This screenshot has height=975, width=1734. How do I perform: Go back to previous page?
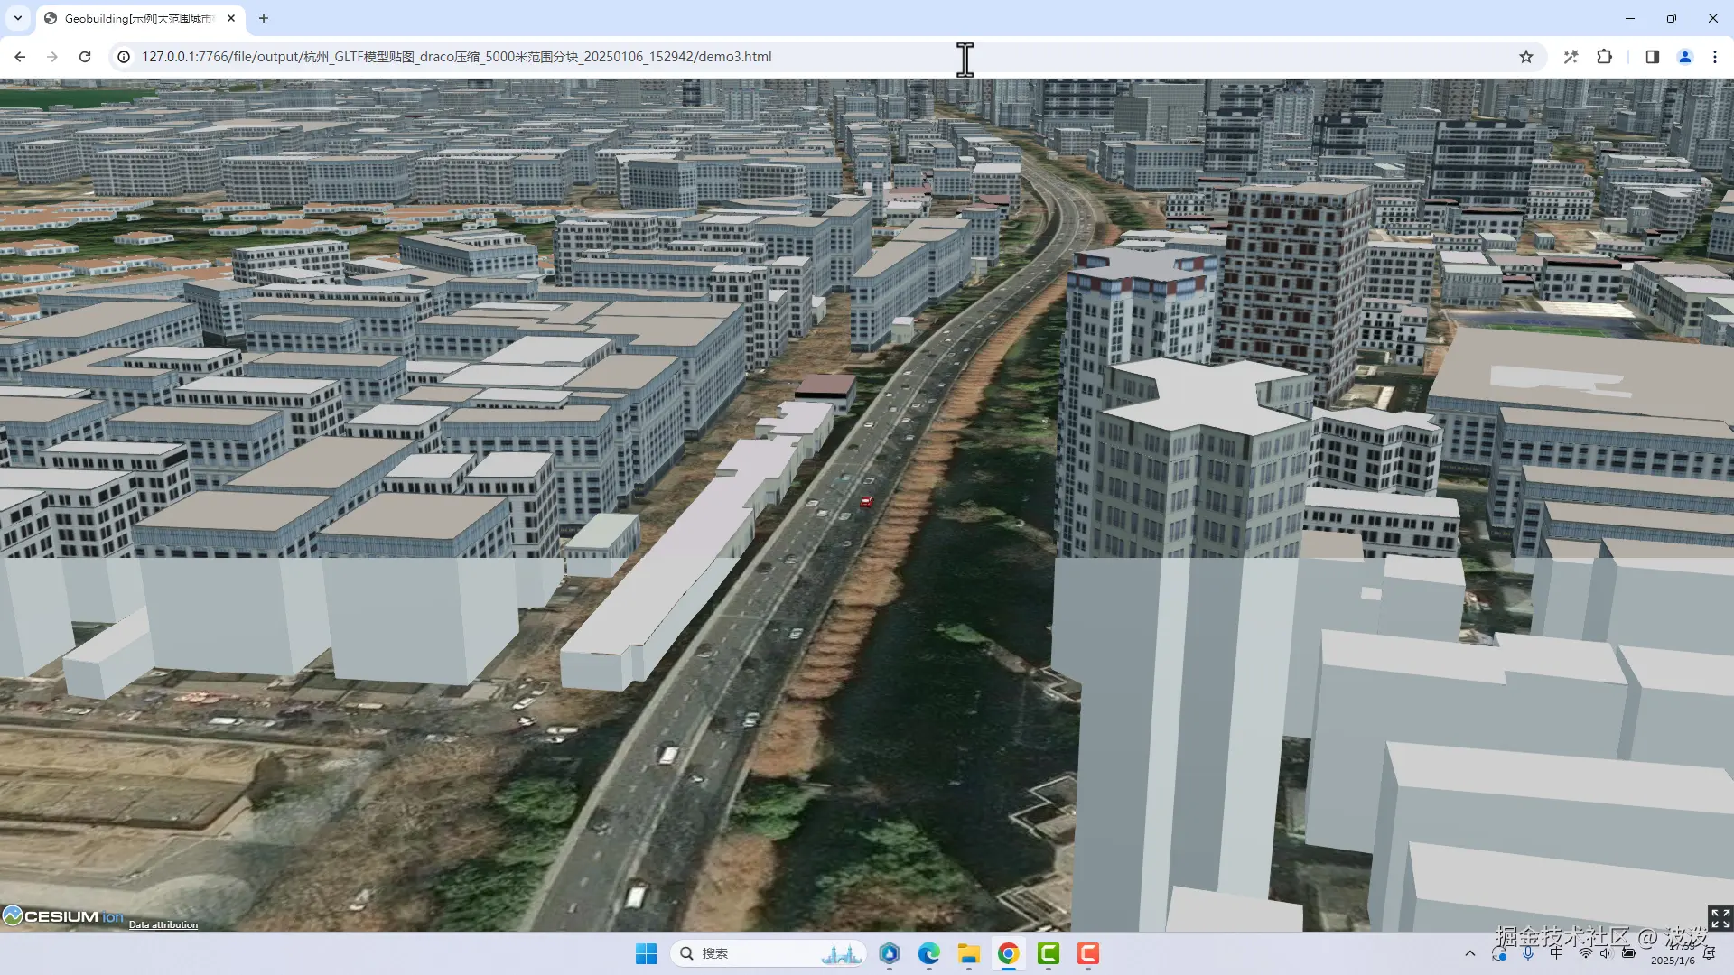20,57
